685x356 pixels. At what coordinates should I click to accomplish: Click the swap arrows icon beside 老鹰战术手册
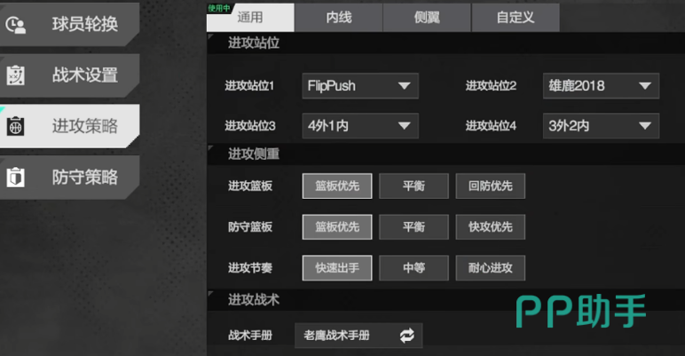(406, 336)
